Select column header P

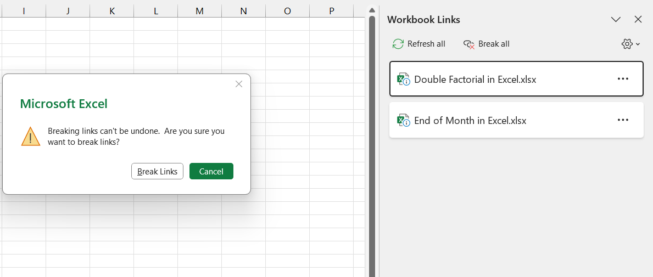coord(332,11)
